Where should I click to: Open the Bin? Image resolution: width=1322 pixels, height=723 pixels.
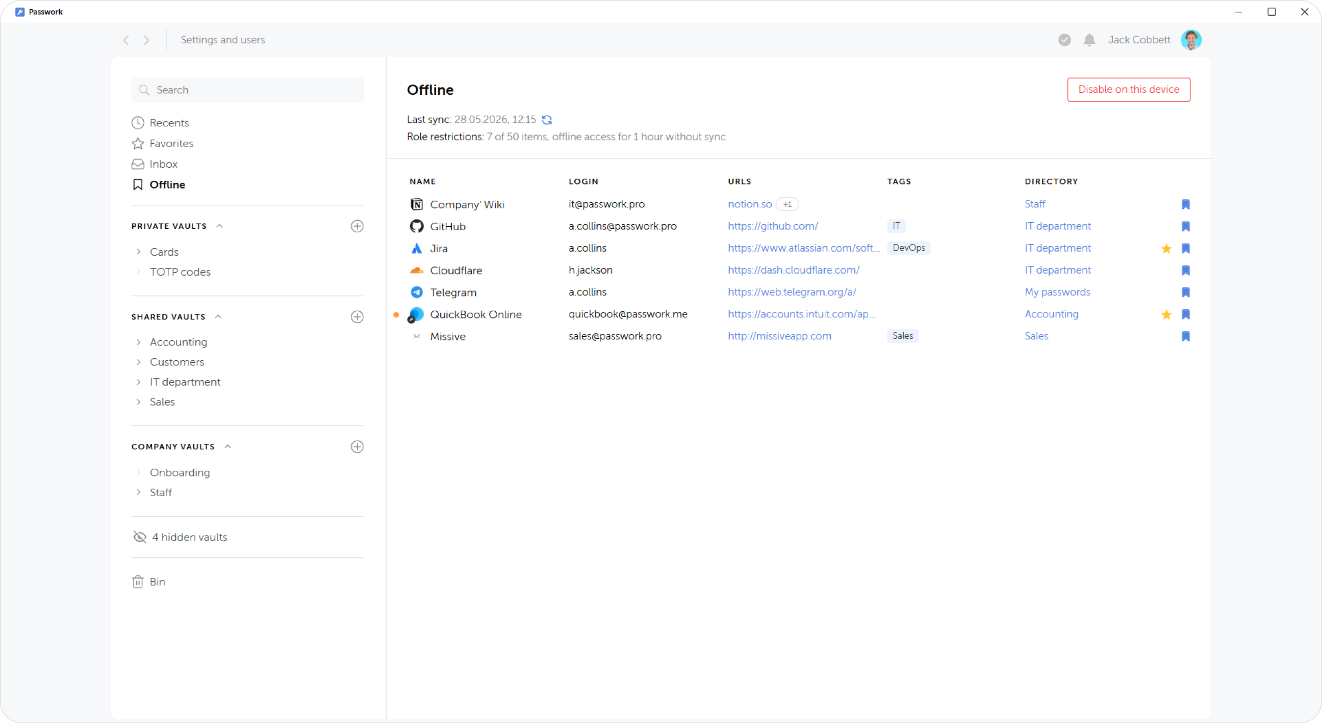[148, 582]
